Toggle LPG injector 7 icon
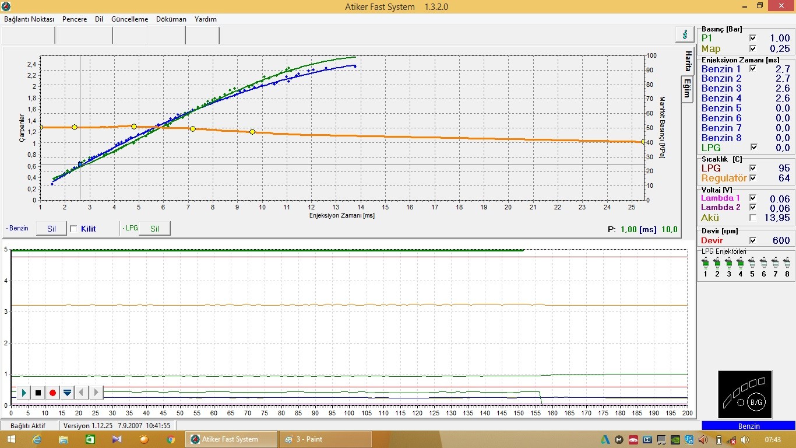Image resolution: width=796 pixels, height=448 pixels. (x=775, y=264)
